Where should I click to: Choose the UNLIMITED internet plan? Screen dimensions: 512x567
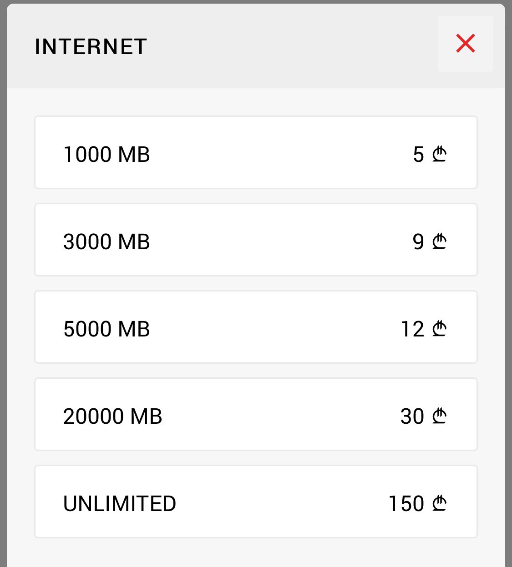[x=256, y=502]
